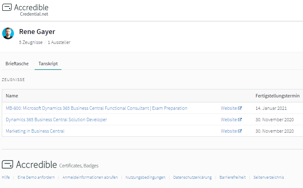303x188 pixels.
Task: Open Datenschutzerklärung footer link
Action: 192,177
